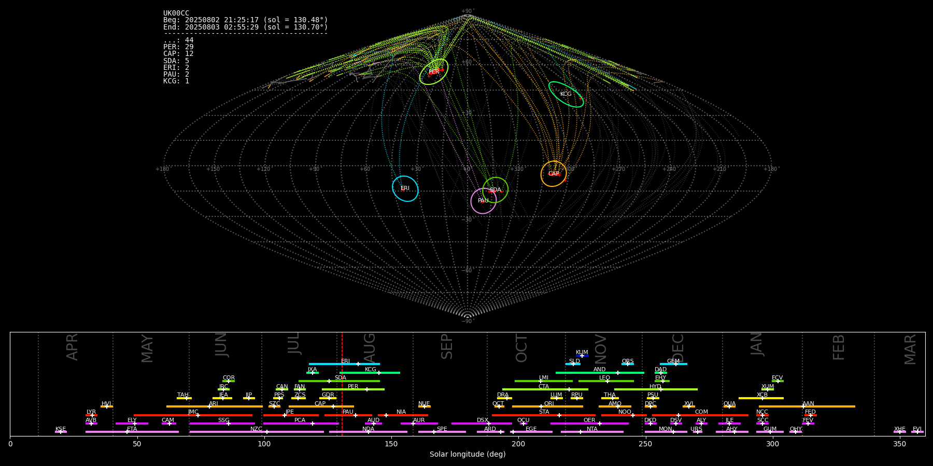The width and height of the screenshot is (933, 466).
Task: Click the NZC shower bar in the timeline
Action: pyautogui.click(x=257, y=432)
